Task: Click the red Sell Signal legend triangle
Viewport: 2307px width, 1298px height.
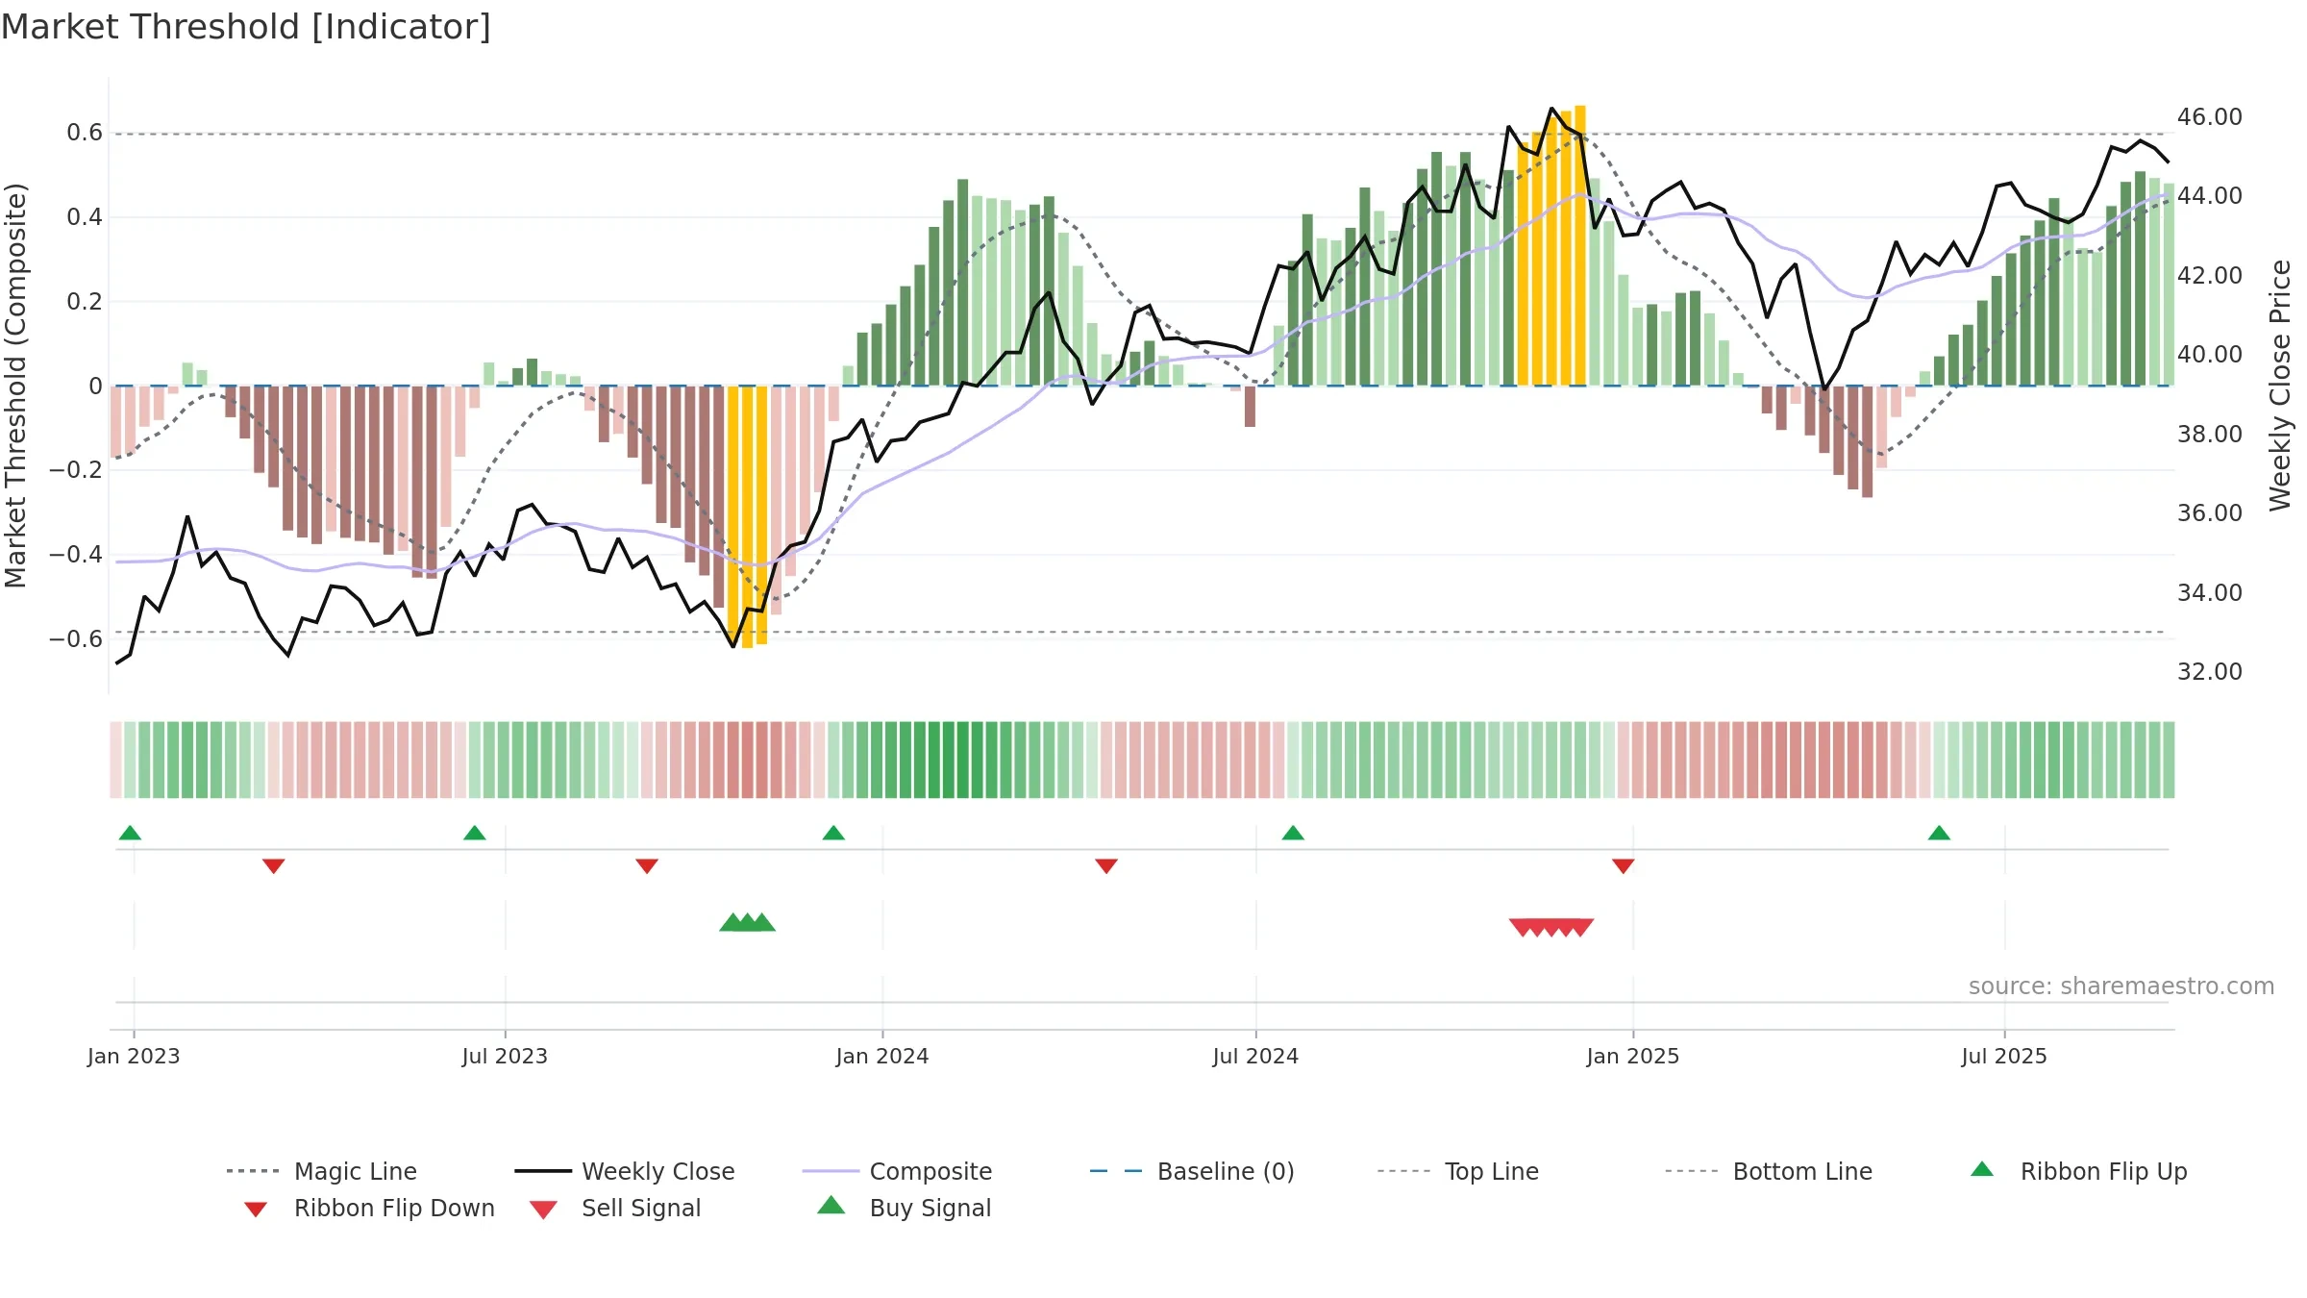Action: click(x=543, y=1210)
